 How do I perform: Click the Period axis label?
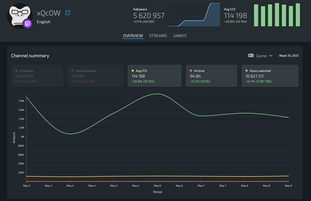pos(157,192)
